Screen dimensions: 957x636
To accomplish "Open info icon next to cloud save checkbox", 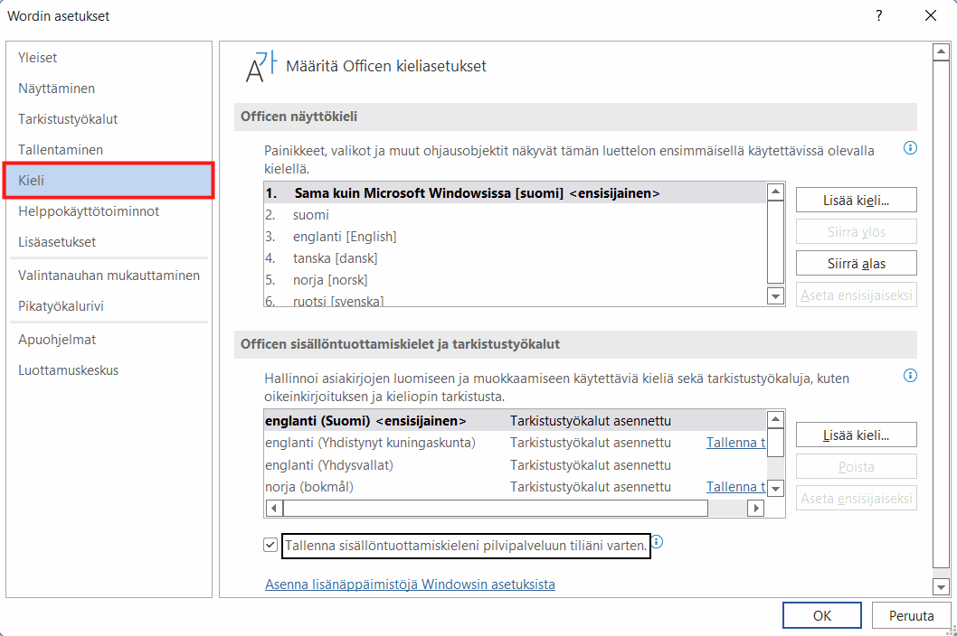I will pos(657,541).
